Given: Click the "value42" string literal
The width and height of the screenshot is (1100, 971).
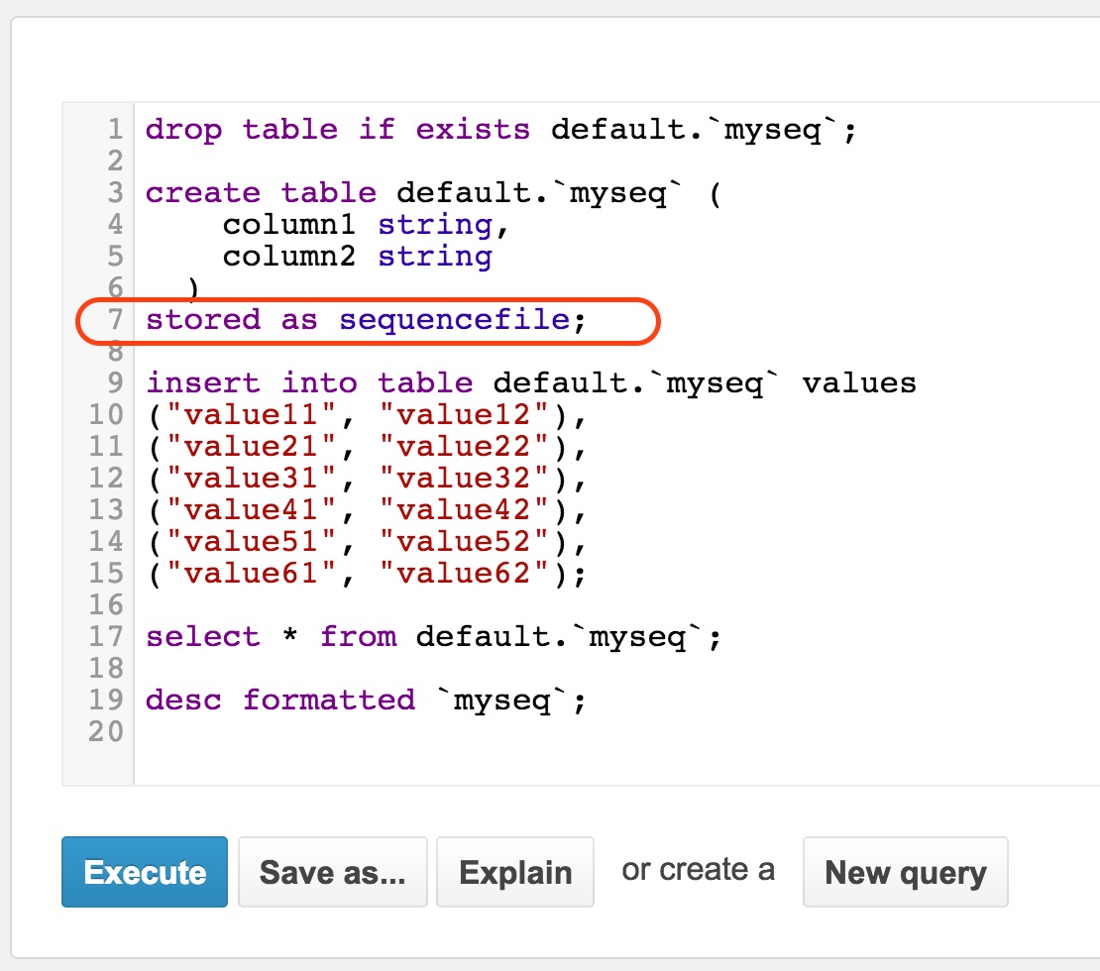Looking at the screenshot, I should tap(464, 510).
